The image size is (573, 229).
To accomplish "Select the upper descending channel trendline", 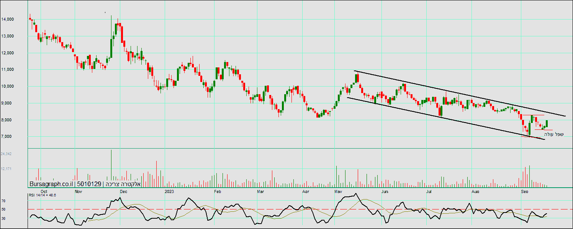I will click(x=460, y=94).
